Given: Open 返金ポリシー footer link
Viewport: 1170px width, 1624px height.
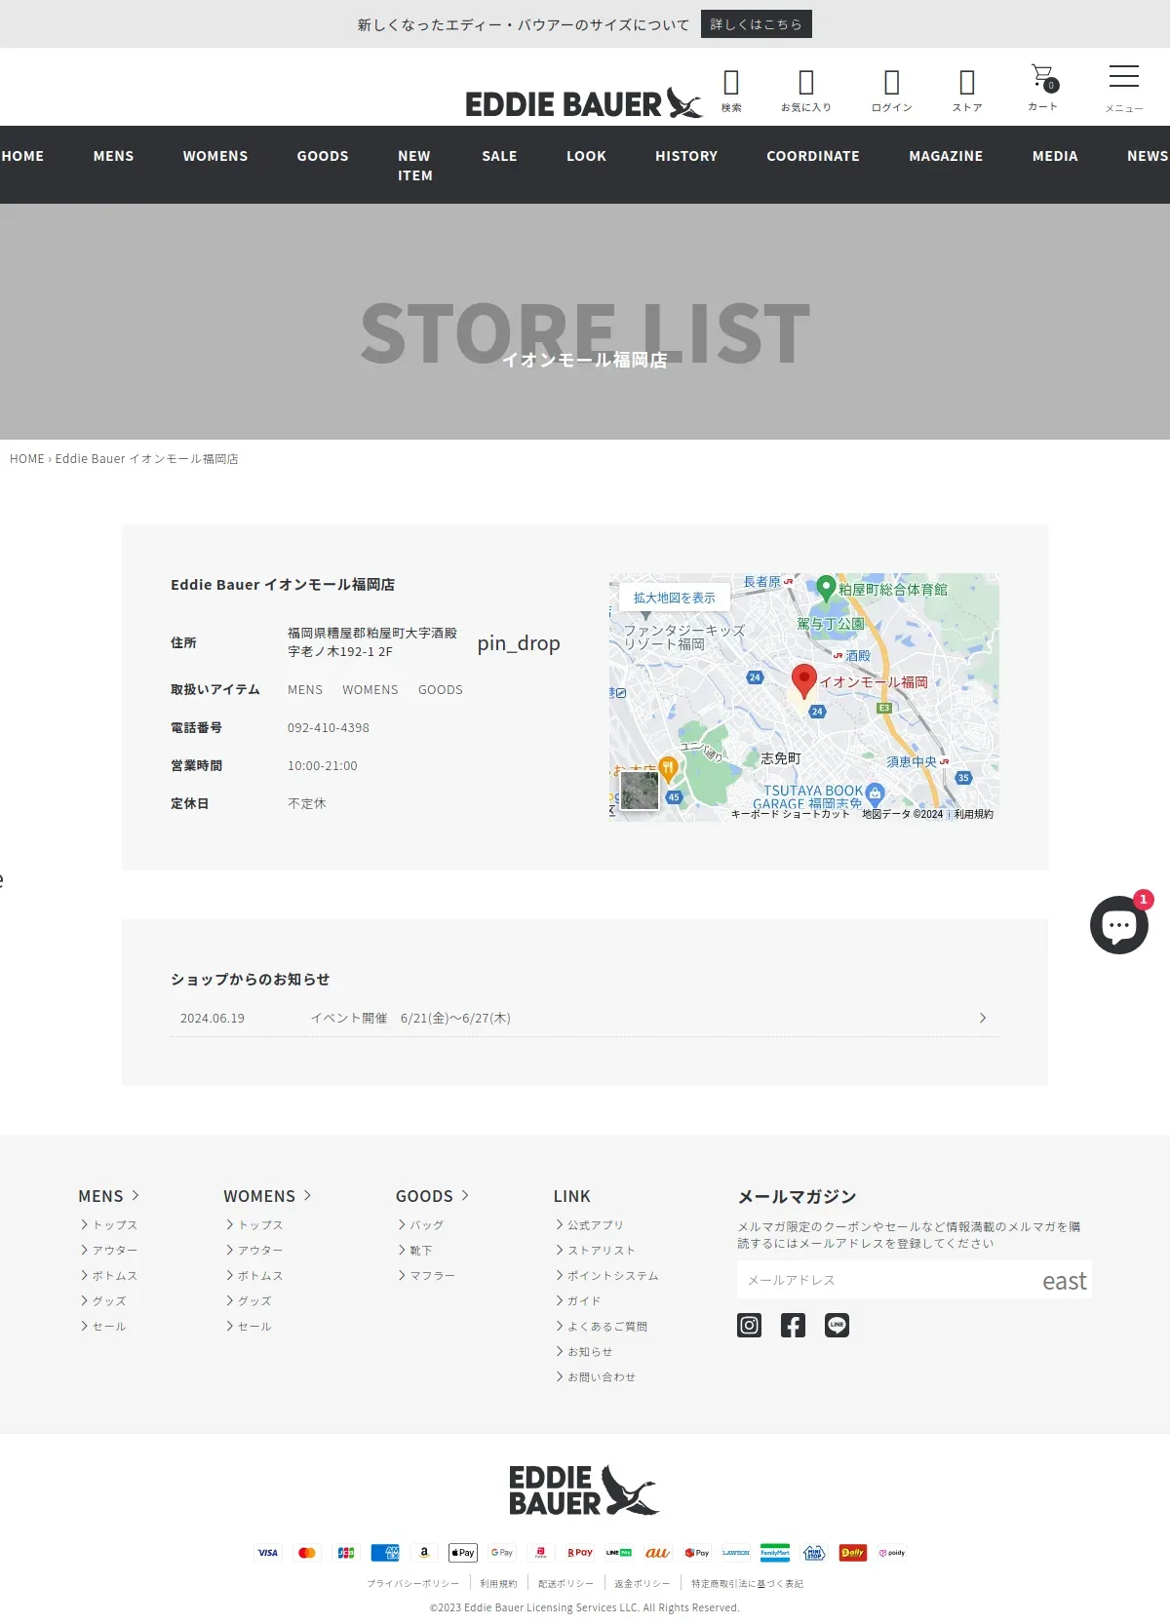Looking at the screenshot, I should click(x=642, y=1584).
